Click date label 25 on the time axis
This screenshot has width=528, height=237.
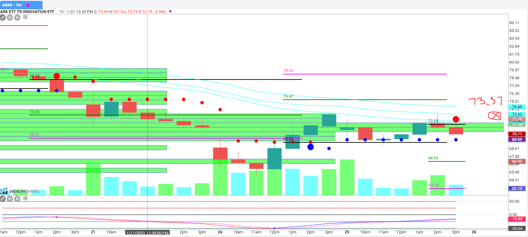point(347,232)
